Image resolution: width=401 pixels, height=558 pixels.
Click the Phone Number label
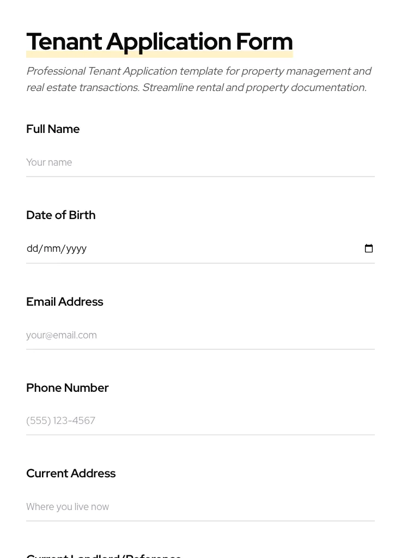(x=68, y=388)
